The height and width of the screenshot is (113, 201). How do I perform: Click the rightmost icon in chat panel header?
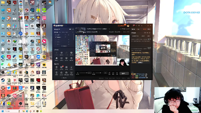pyautogui.click(x=149, y=33)
